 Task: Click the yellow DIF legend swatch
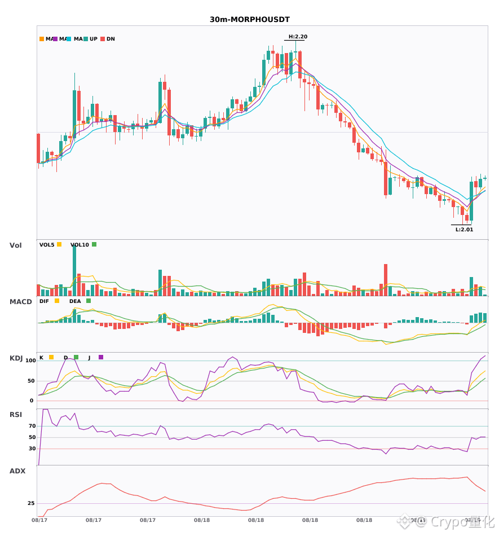point(57,301)
